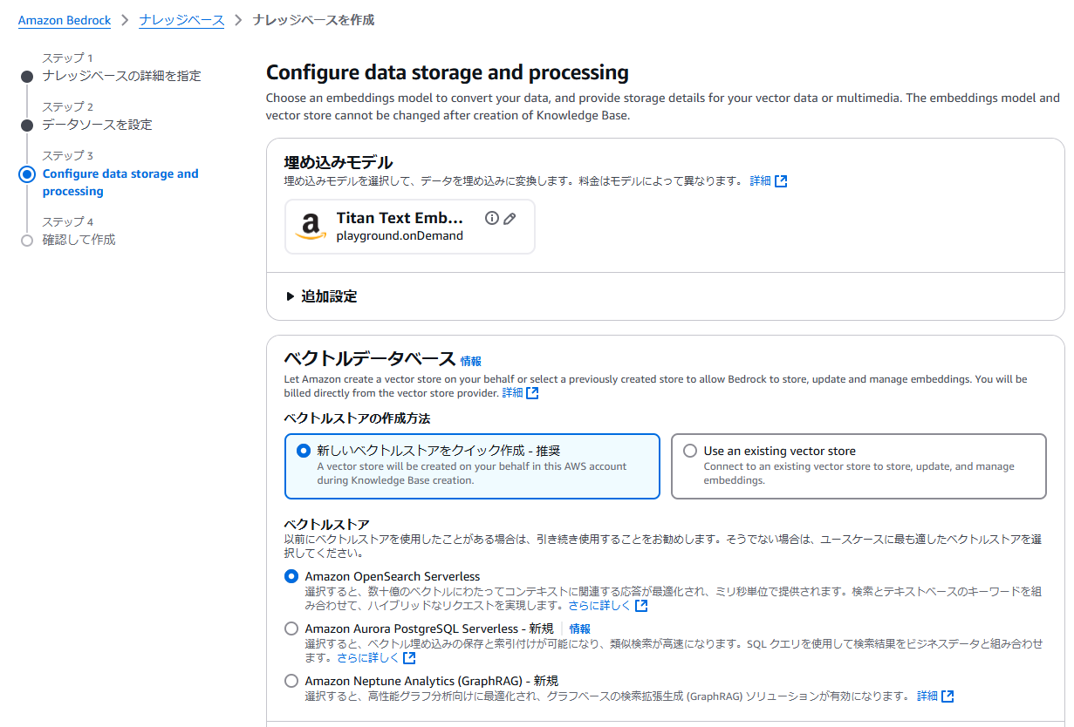Click external link icon after Aurora さらに詳しく
The image size is (1074, 727).
coord(409,658)
